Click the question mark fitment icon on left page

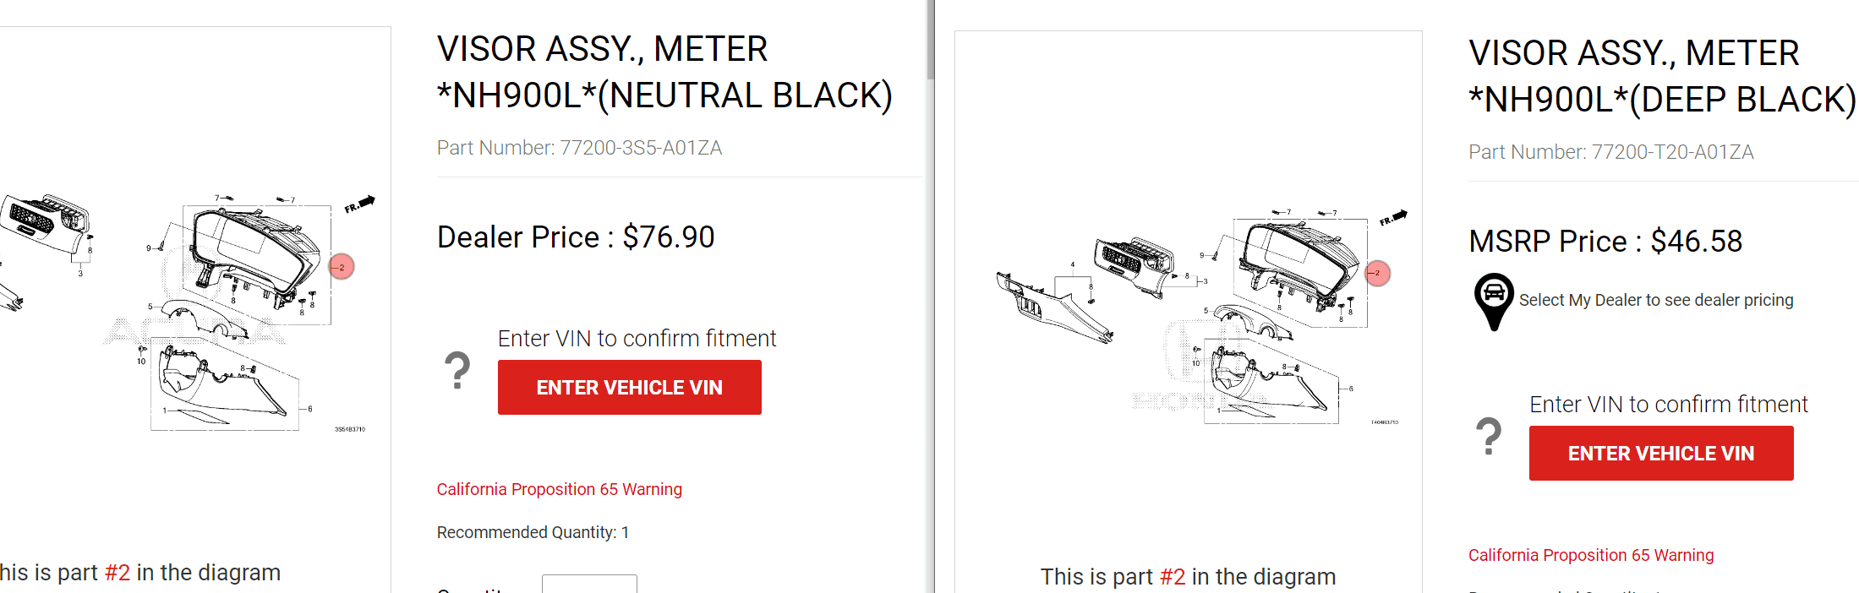coord(457,369)
